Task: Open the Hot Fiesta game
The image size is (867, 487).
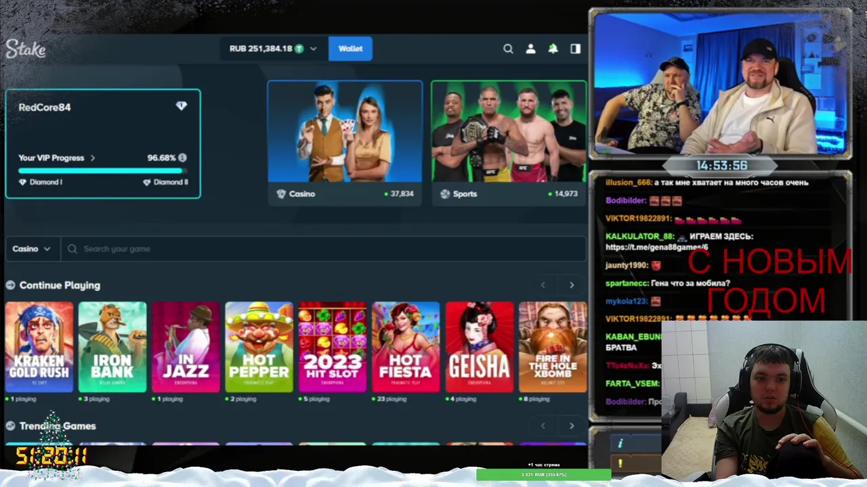Action: [406, 347]
